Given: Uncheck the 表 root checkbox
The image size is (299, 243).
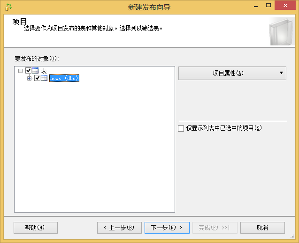Looking at the screenshot, I should tap(29, 71).
